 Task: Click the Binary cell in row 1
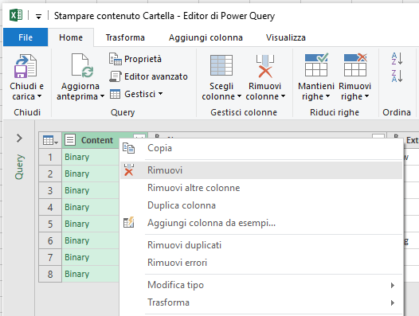click(x=91, y=157)
